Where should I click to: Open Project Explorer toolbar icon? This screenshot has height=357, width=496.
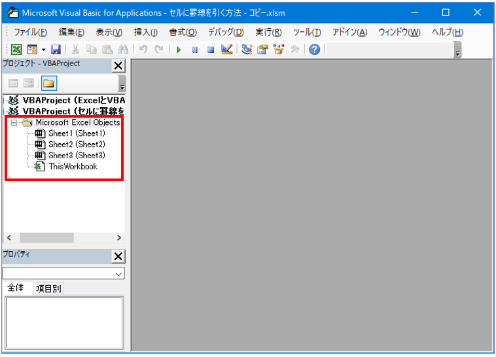tap(247, 49)
